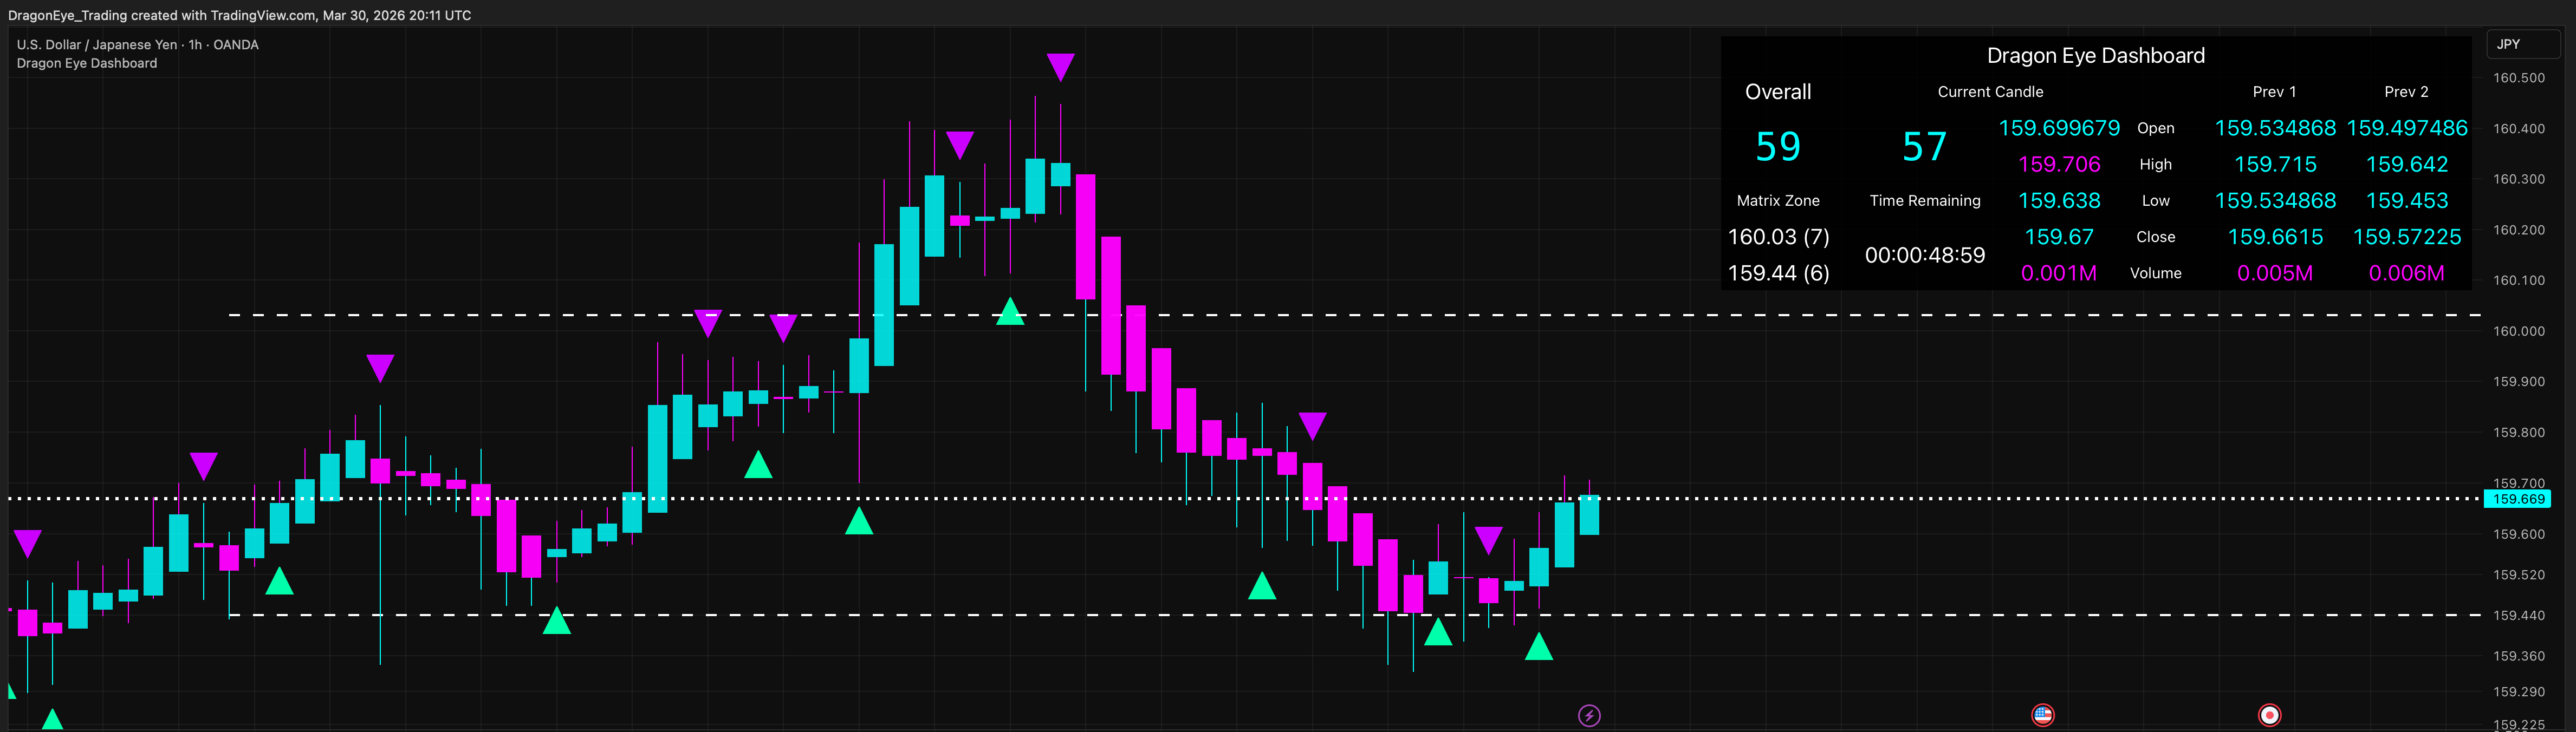Click the Current Candle column header

[1990, 92]
